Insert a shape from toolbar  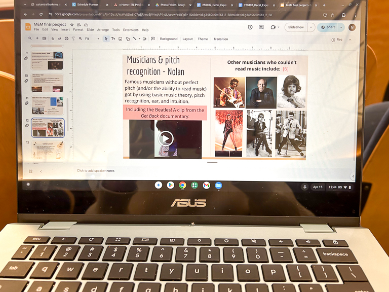click(128, 39)
